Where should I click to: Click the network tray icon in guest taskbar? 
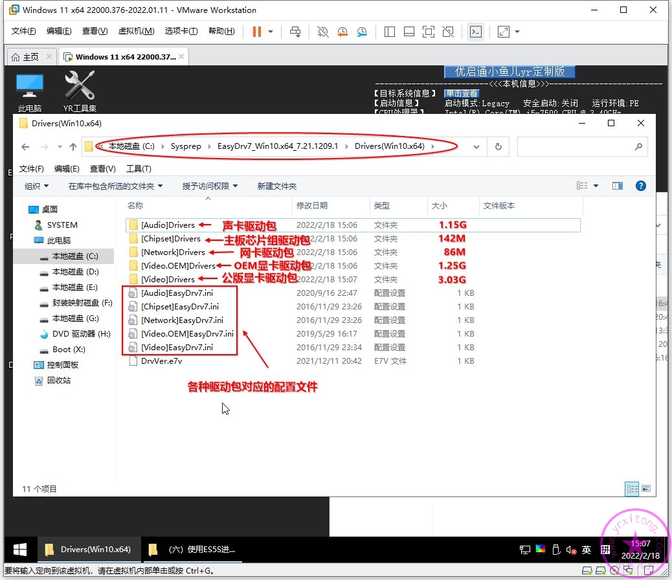525,550
